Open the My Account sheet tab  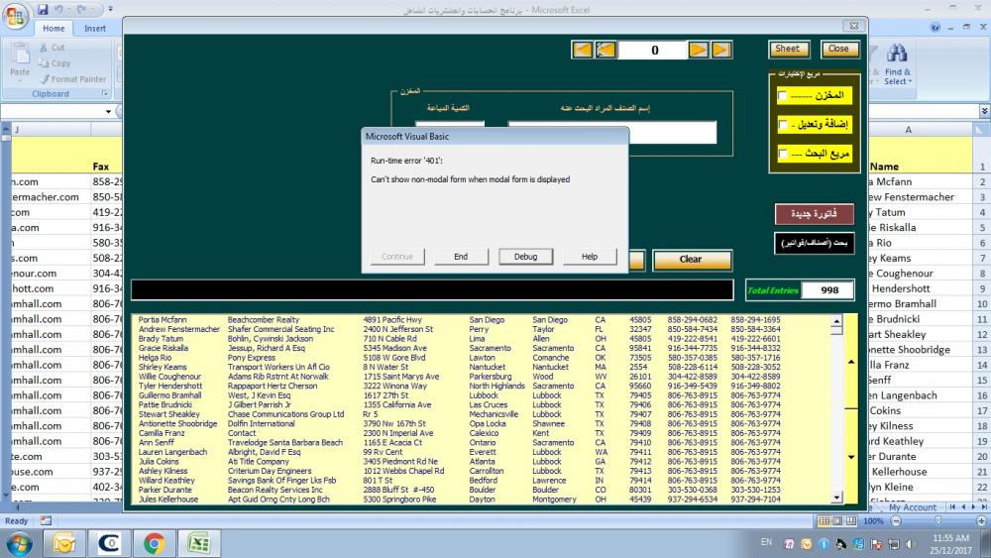click(x=912, y=507)
